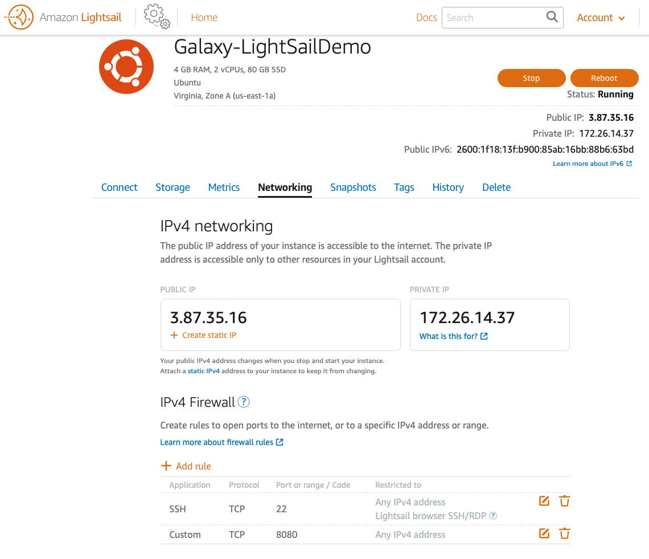Image resolution: width=649 pixels, height=559 pixels.
Task: Expand the Account dropdown menu
Action: 601,18
